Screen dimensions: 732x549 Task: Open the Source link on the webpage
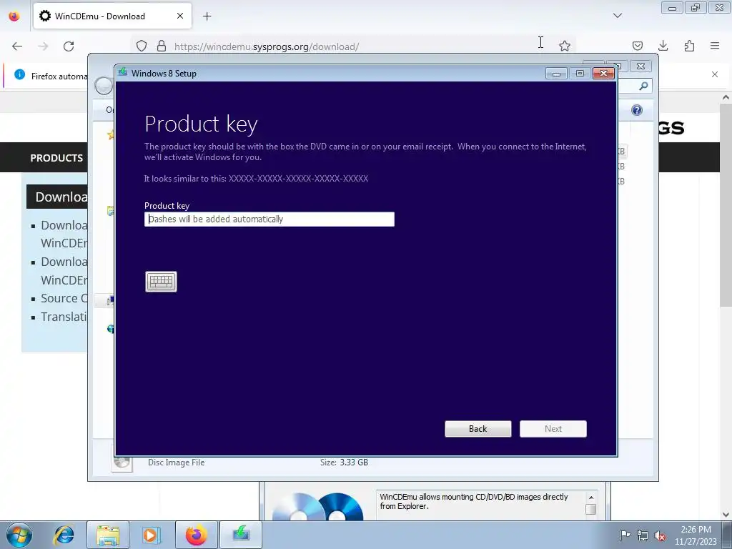point(64,298)
